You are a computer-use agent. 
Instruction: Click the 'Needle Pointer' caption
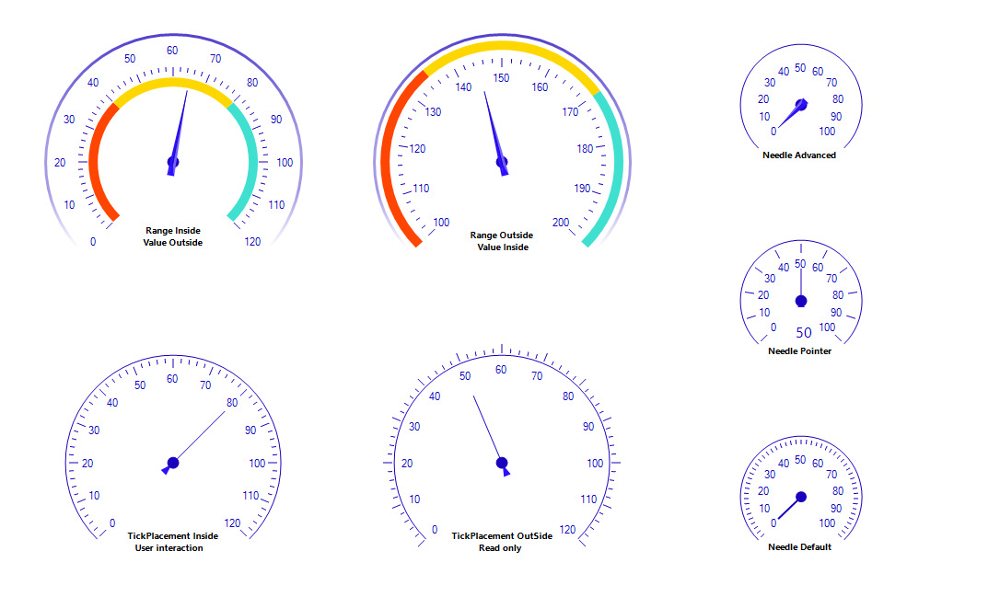(x=800, y=350)
